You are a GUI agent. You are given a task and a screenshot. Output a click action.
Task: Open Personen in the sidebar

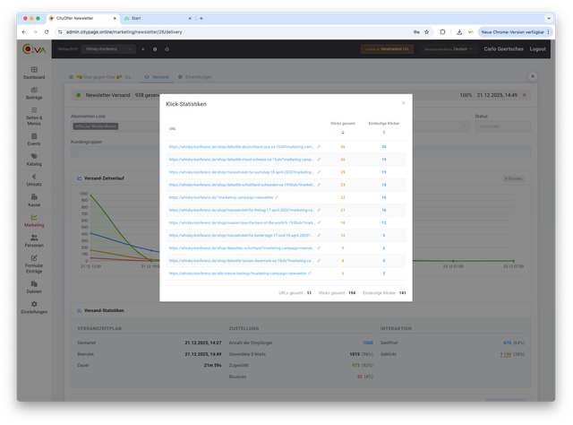(x=34, y=241)
